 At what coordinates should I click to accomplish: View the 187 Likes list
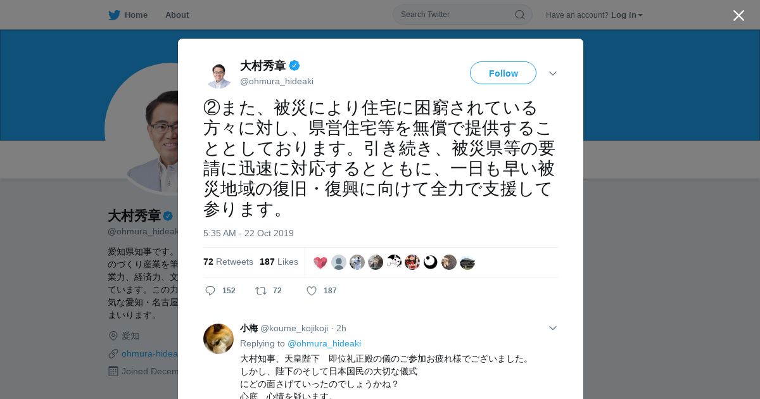(x=279, y=262)
